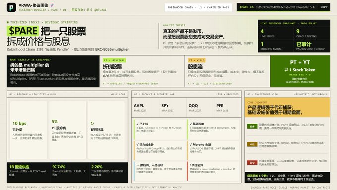
Task: Click the '→' roadmap card with blue edge
Action: pos(160,171)
